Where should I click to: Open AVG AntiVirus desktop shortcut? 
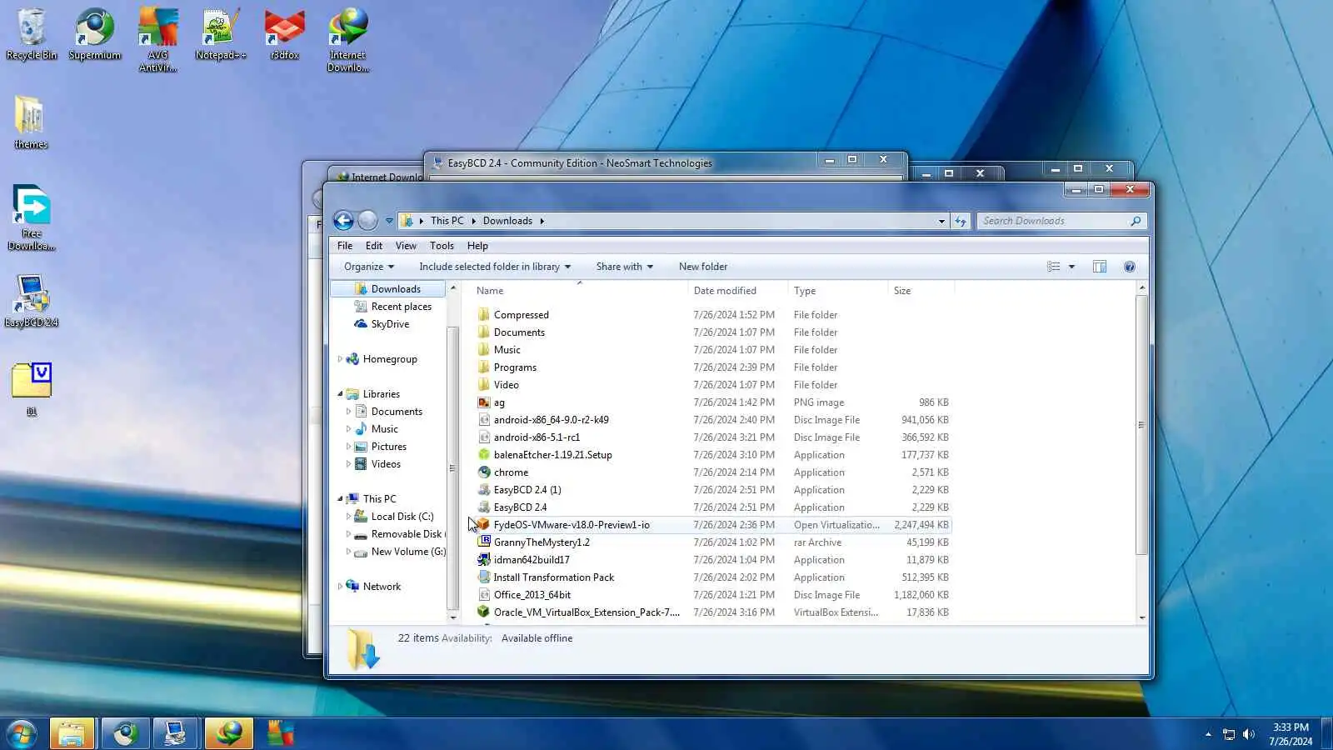point(158,39)
